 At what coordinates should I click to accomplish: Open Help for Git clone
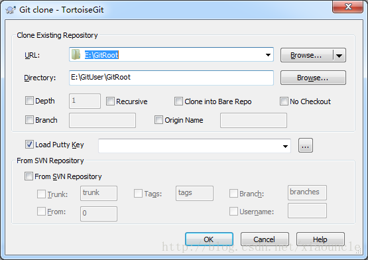pos(320,239)
